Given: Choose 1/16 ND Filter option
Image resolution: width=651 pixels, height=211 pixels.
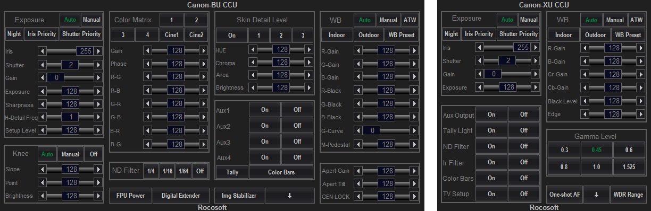Looking at the screenshot, I should coord(168,171).
